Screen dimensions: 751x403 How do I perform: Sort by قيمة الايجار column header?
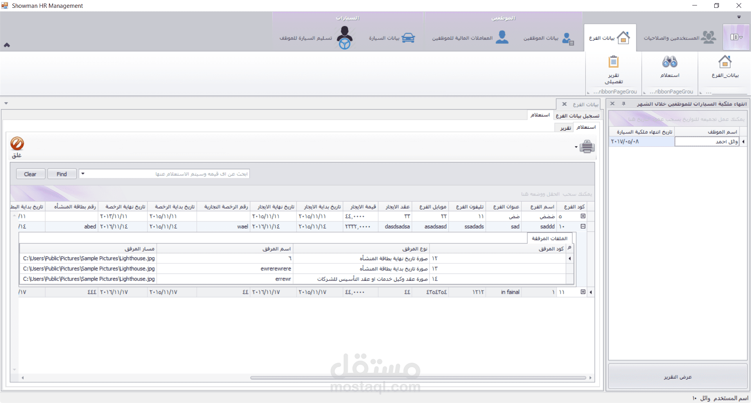pyautogui.click(x=361, y=207)
